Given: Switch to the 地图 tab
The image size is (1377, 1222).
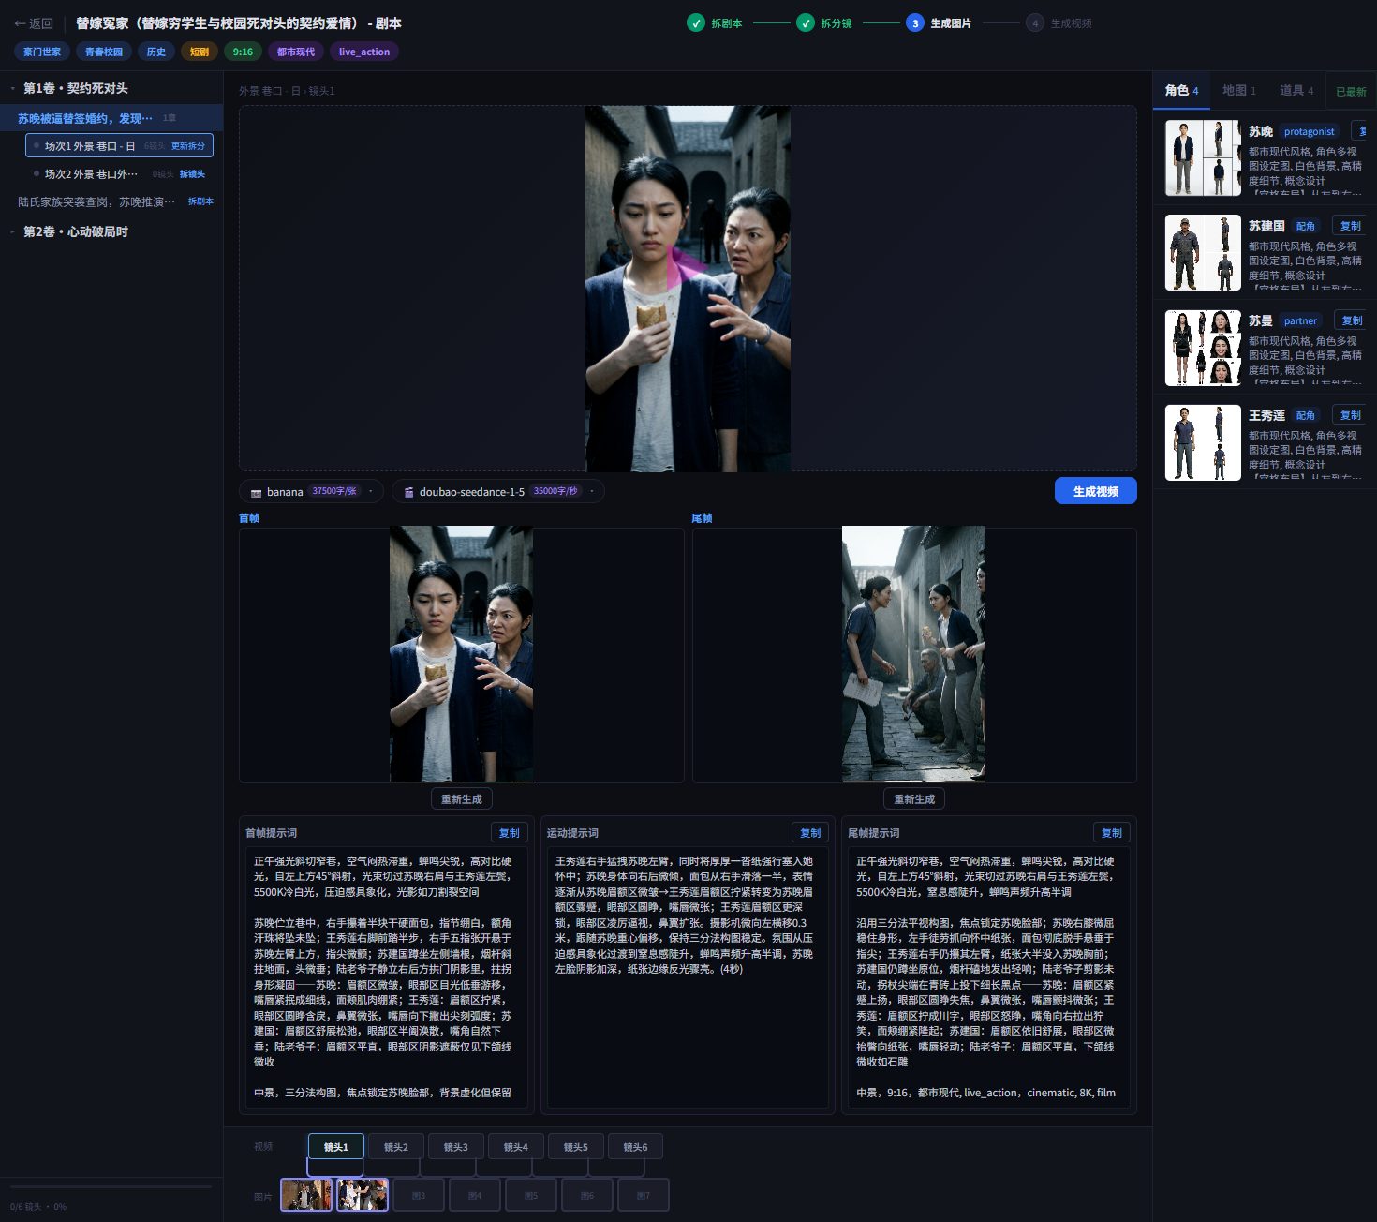Looking at the screenshot, I should [1238, 90].
